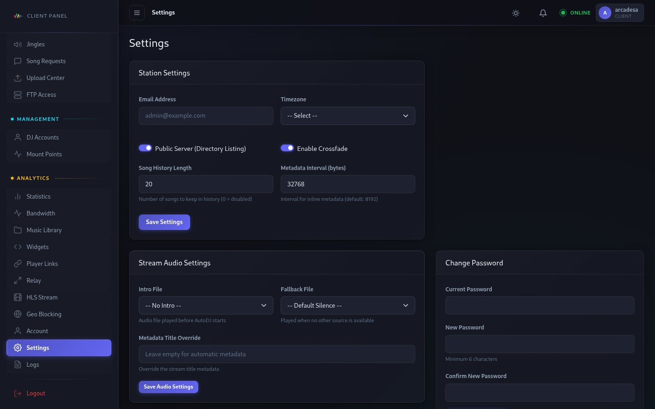Open the Bandwidth analytics page
The width and height of the screenshot is (655, 409).
[40, 213]
